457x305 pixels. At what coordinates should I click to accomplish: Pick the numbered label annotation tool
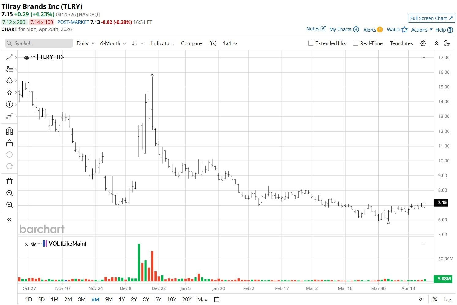point(9,104)
